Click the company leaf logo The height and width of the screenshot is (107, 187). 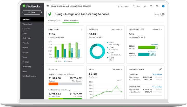[x=50, y=14]
